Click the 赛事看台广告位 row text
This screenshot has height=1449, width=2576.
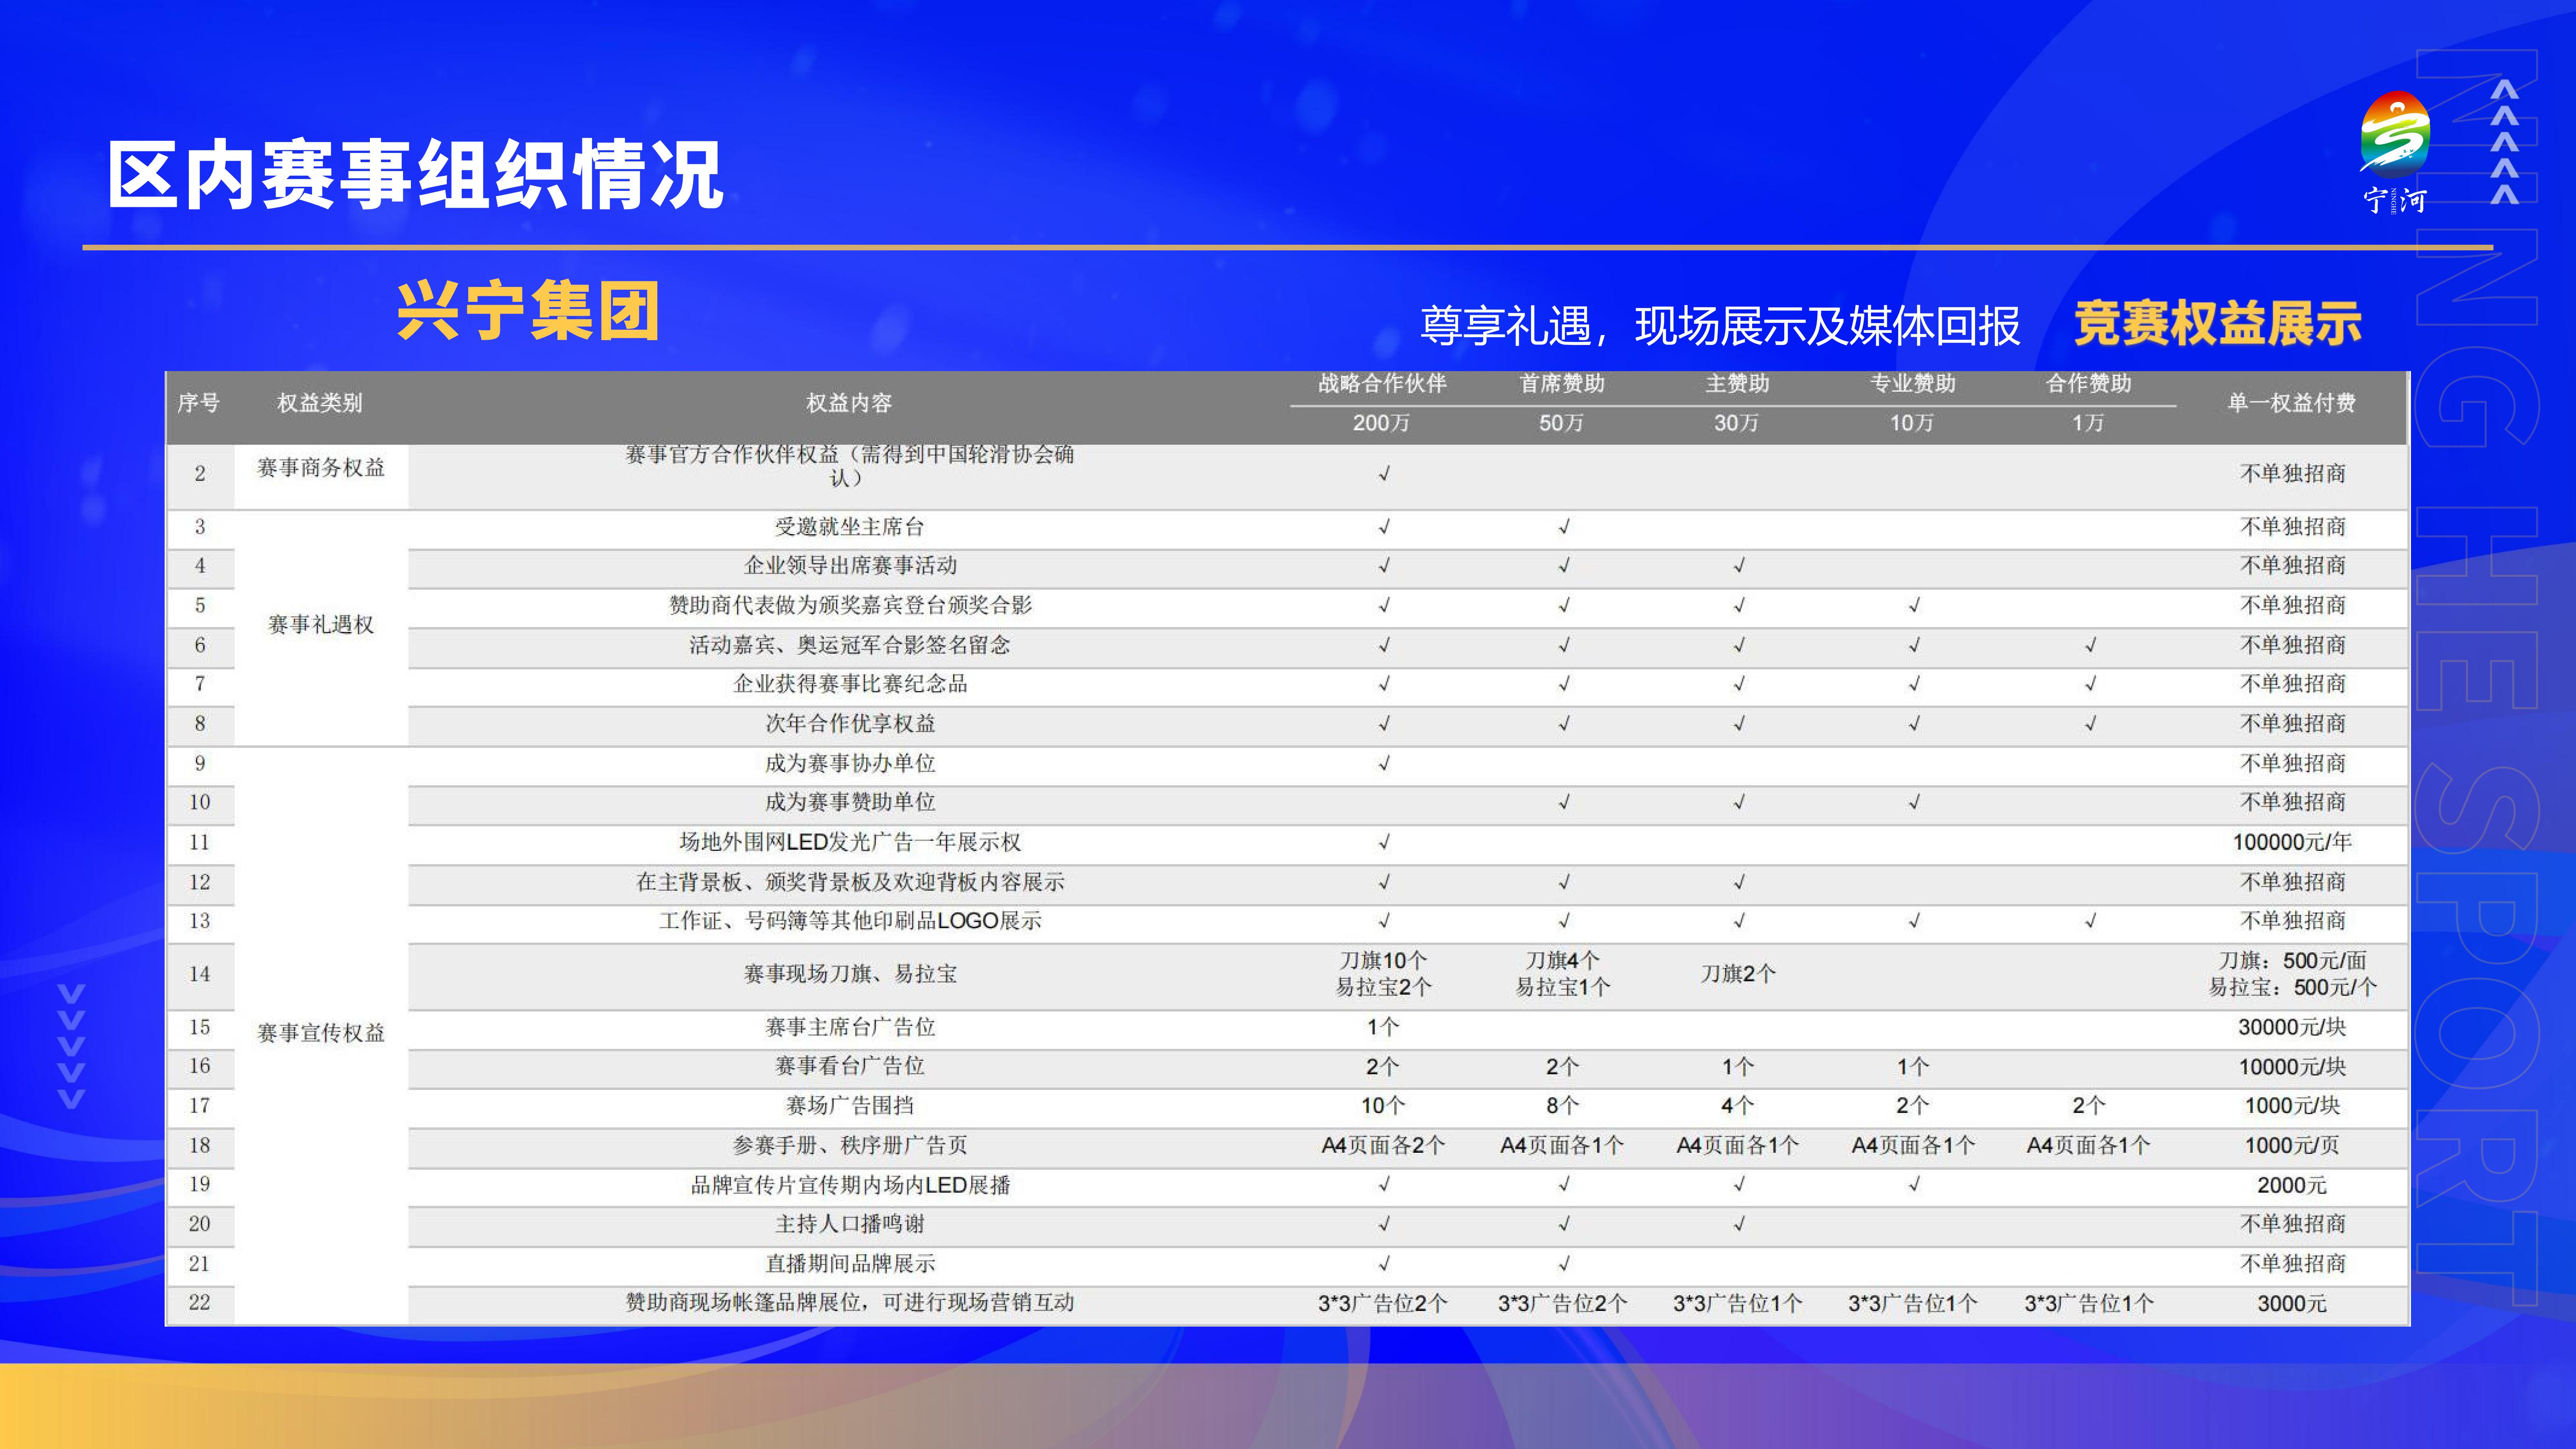click(850, 1066)
